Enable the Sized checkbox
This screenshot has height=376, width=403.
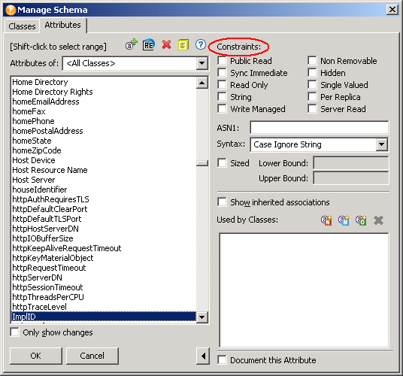[222, 163]
